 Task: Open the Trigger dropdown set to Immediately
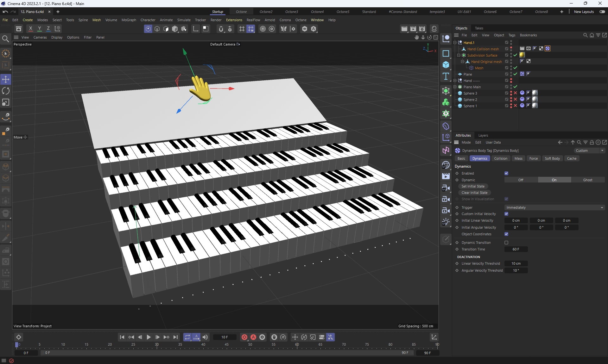coord(554,208)
